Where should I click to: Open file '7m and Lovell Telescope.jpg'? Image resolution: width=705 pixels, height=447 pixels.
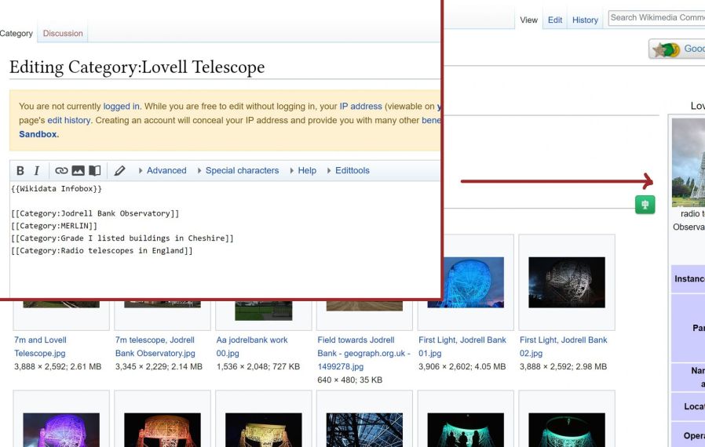pyautogui.click(x=40, y=347)
